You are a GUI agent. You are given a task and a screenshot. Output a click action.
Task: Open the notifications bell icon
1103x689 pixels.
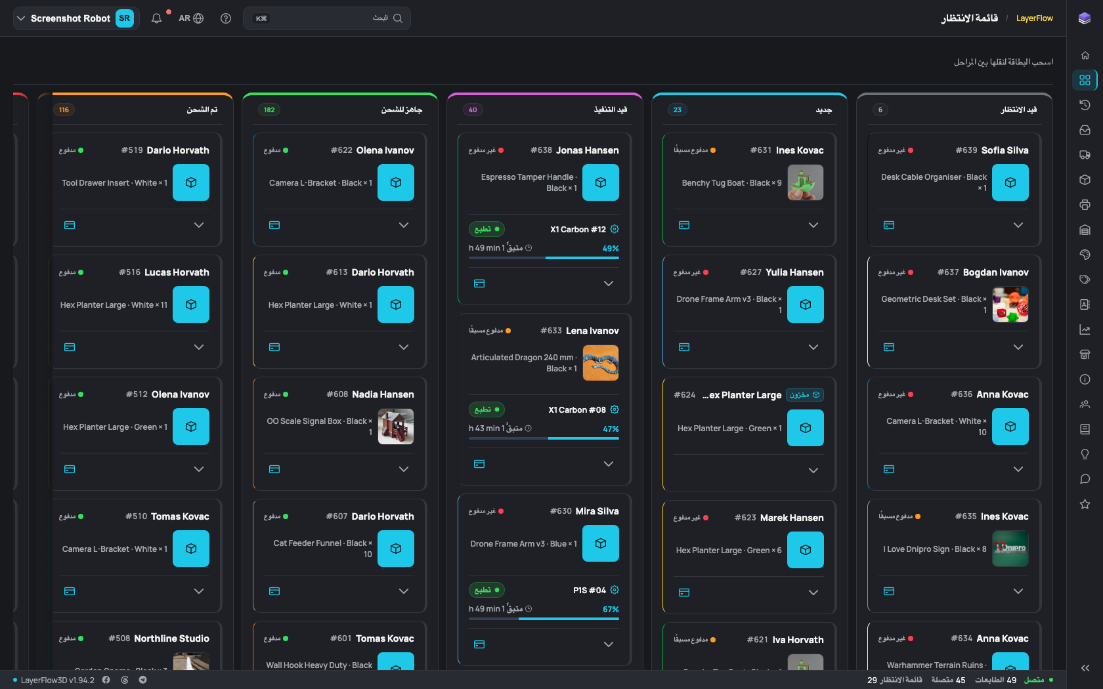(x=156, y=18)
